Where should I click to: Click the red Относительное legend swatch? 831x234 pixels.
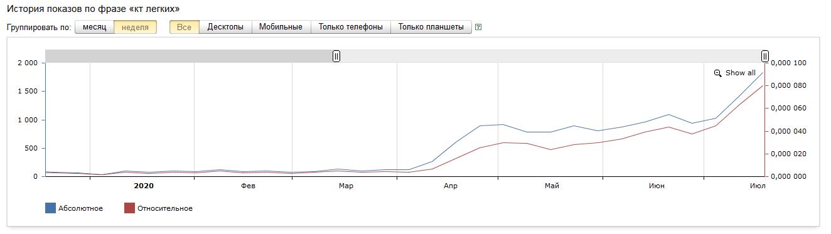(x=129, y=208)
